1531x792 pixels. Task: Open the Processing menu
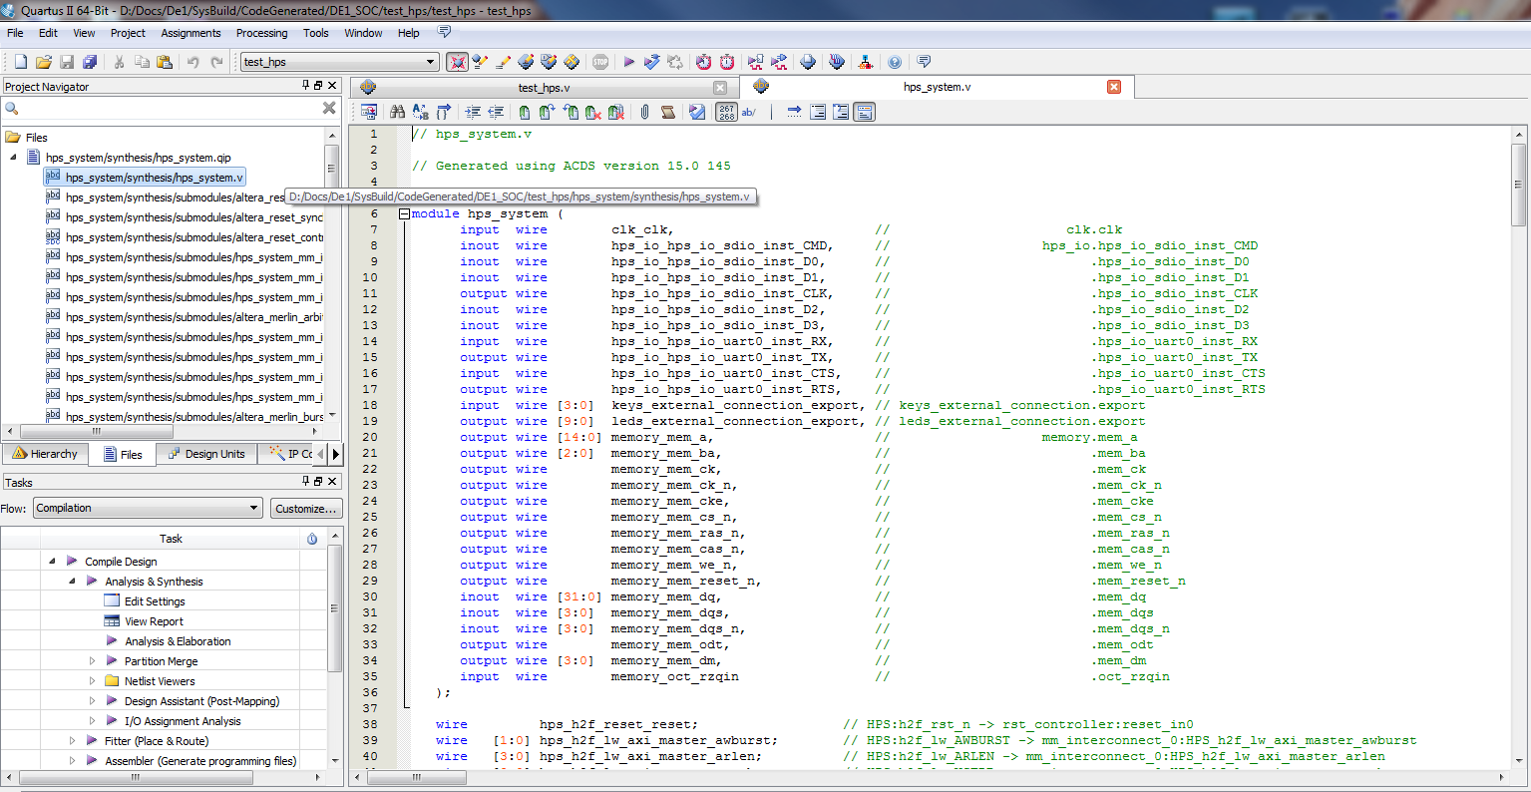[261, 33]
